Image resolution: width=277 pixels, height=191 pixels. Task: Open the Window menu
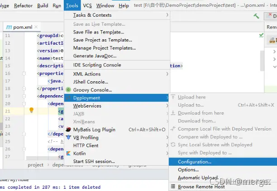point(105,5)
